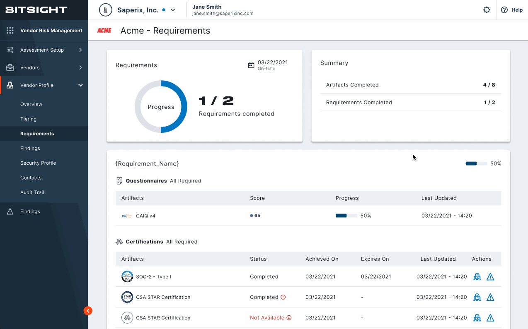Click the CAIQ v4 50% progress bar
The width and height of the screenshot is (528, 329).
coord(346,216)
